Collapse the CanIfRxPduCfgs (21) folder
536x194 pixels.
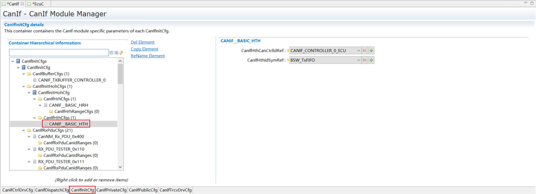click(x=24, y=130)
